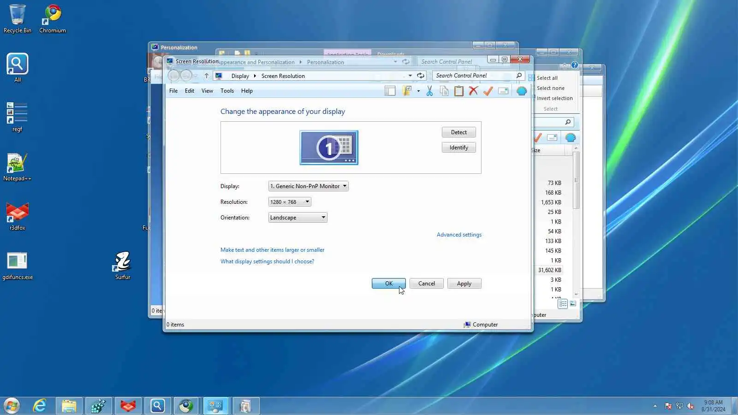Select the Notepad++ desktop icon
The width and height of the screenshot is (738, 415).
pos(17,166)
